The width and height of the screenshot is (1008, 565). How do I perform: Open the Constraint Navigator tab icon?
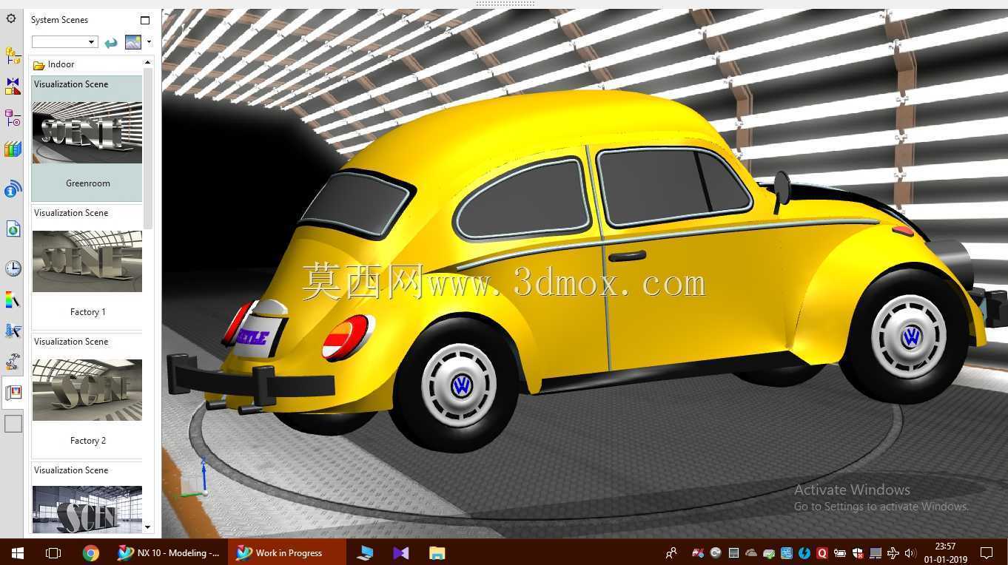pyautogui.click(x=13, y=87)
